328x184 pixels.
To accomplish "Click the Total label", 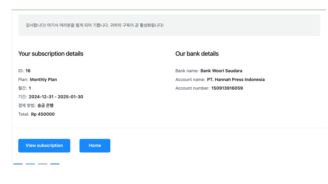I will point(24,114).
